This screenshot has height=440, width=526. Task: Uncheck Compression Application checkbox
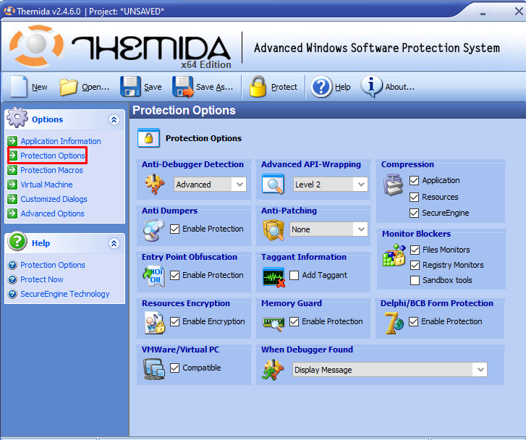click(x=414, y=181)
